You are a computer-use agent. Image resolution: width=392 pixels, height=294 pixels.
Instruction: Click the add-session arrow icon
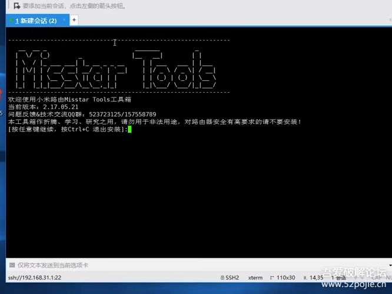pos(16,6)
